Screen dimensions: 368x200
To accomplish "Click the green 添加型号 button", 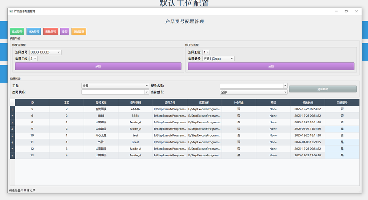I will [17, 32].
